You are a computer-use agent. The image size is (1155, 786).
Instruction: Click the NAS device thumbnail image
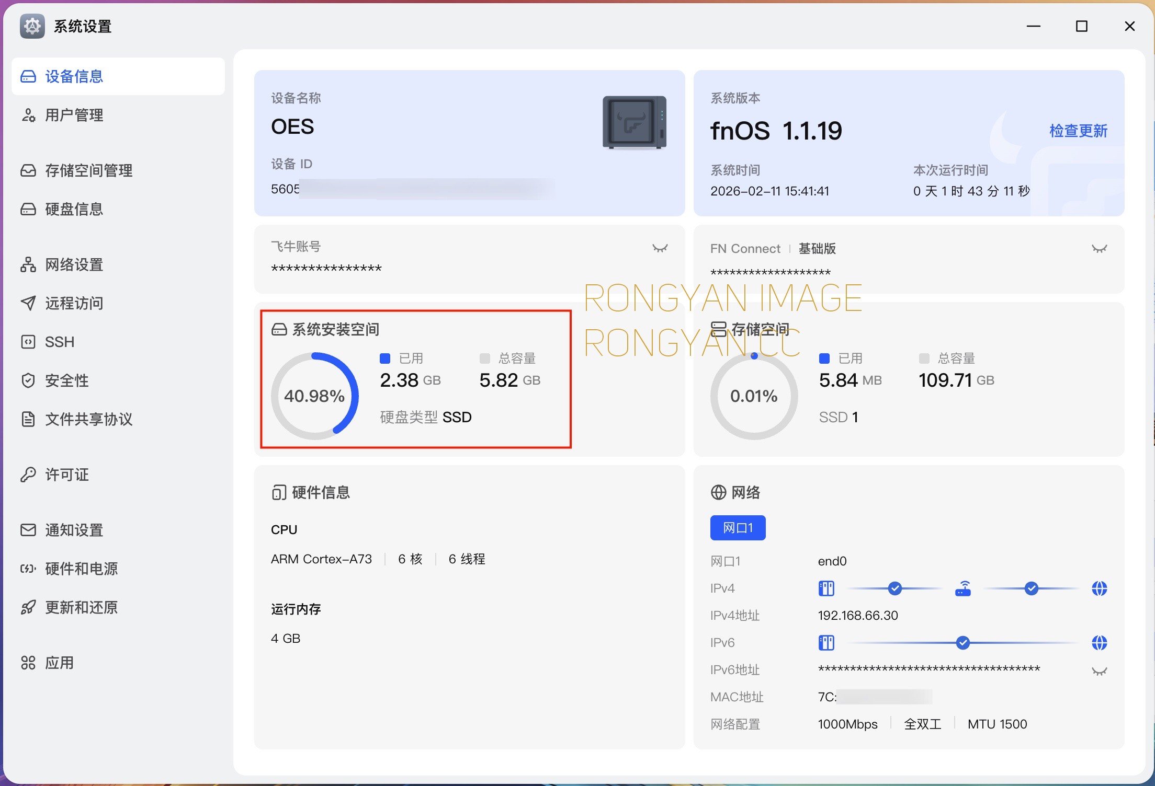635,123
